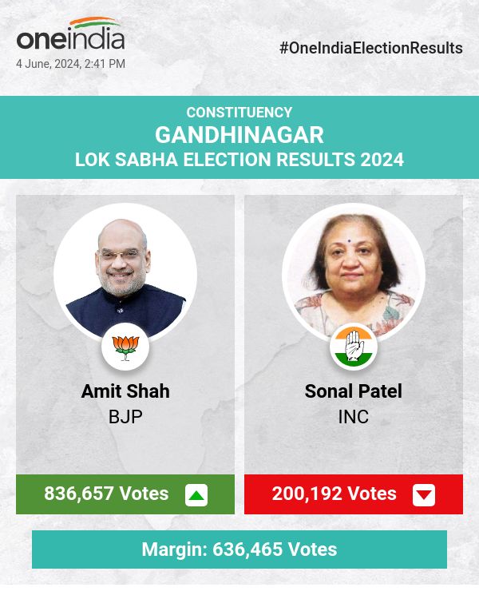Click the Amit Shah name
The width and height of the screenshot is (479, 599).
point(125,391)
